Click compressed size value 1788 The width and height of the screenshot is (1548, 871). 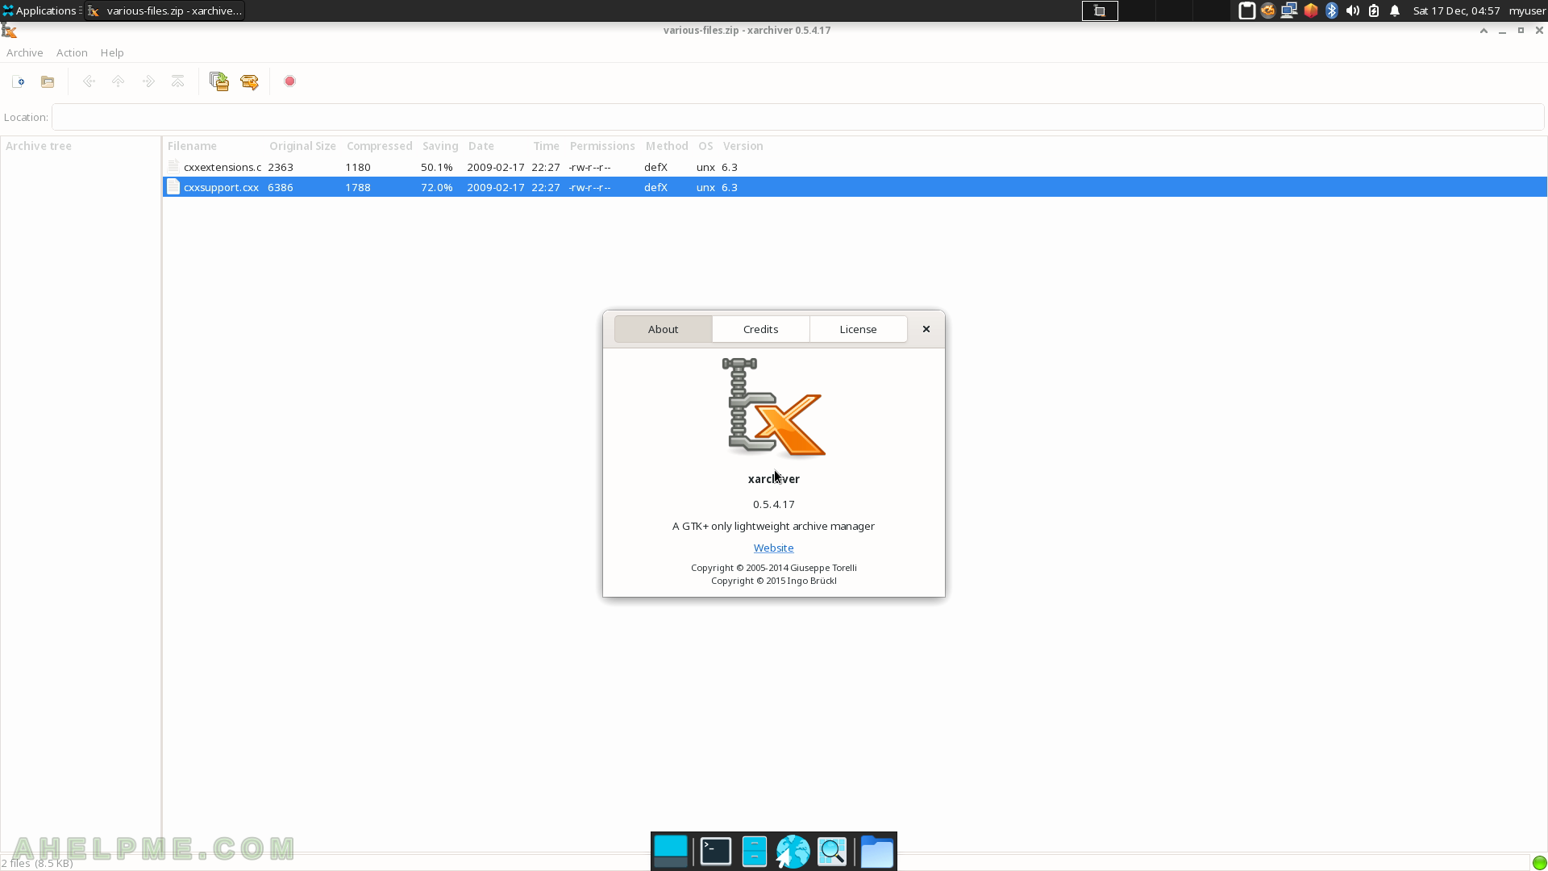point(358,187)
